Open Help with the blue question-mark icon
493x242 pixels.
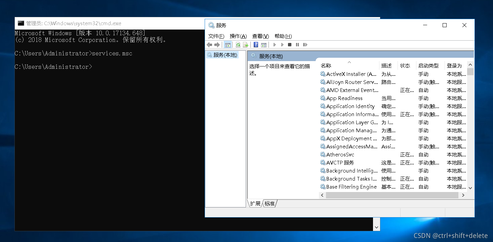pos(256,45)
